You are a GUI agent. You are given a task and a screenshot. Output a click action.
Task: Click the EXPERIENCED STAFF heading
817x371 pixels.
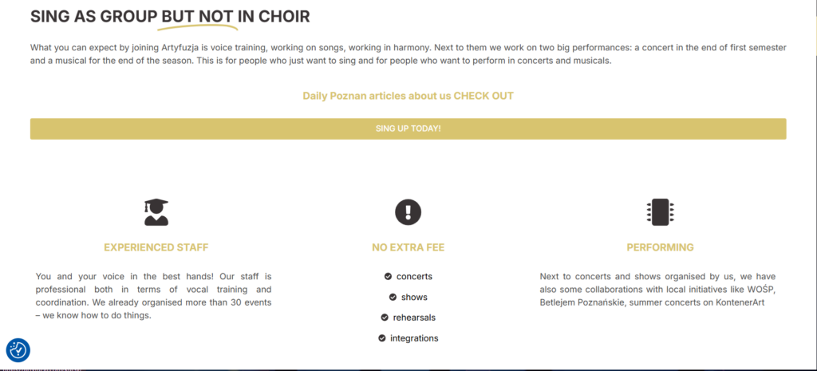(156, 247)
